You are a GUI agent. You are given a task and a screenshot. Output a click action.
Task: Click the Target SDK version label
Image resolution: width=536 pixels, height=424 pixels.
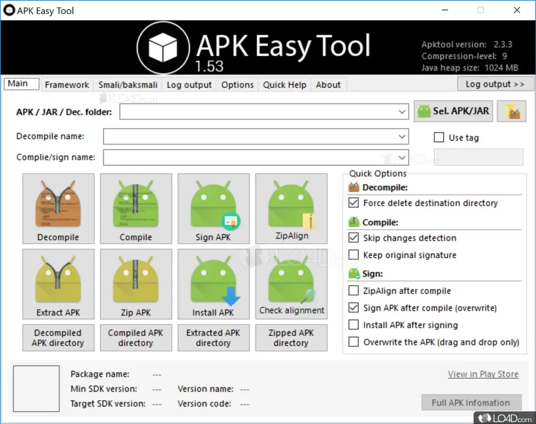[108, 403]
